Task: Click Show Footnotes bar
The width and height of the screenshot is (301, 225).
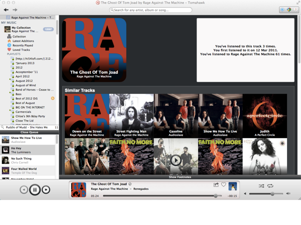Action: point(180,177)
